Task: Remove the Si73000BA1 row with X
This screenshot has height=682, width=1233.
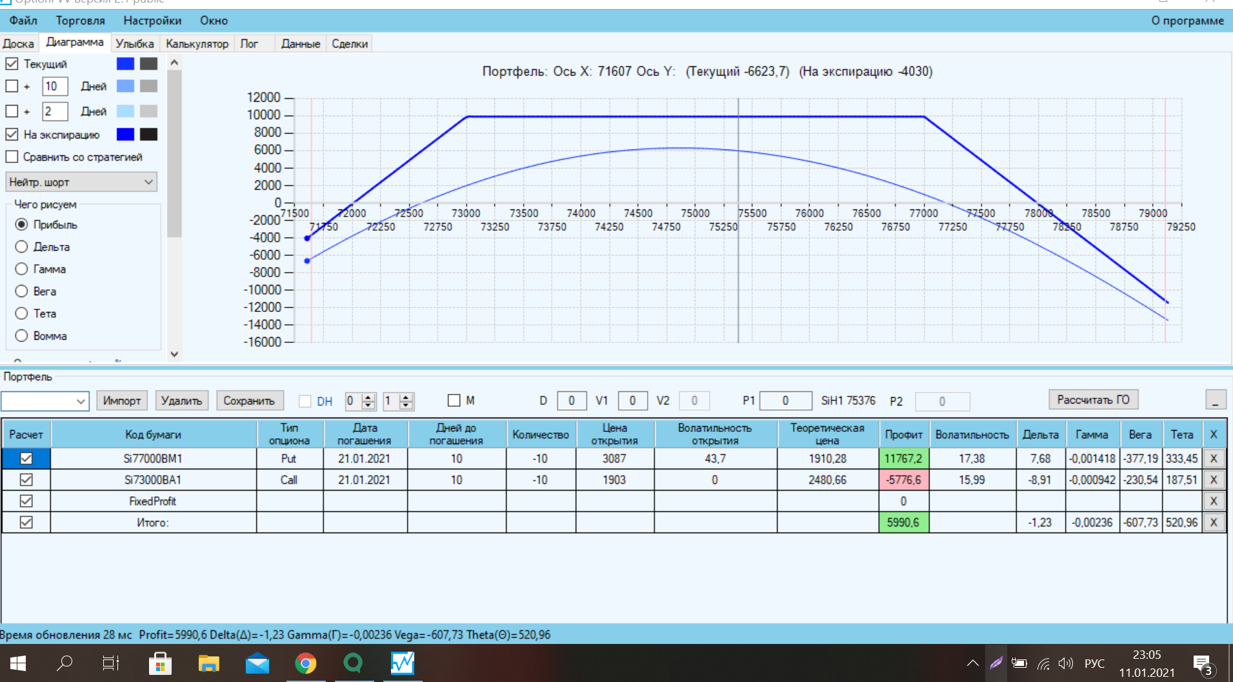Action: 1214,480
